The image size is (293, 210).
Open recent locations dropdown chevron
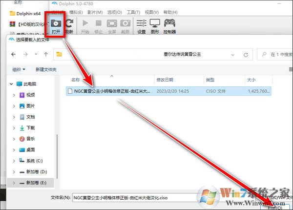tap(36, 54)
